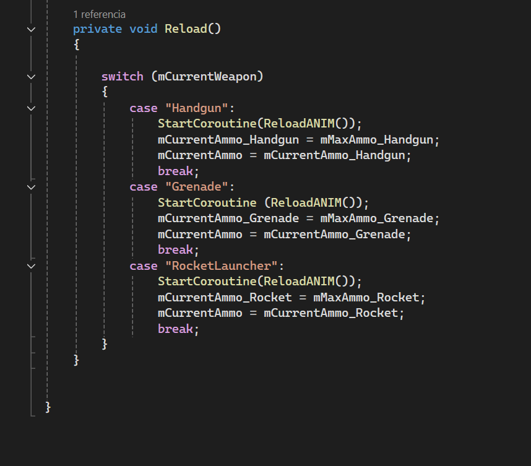Image resolution: width=531 pixels, height=466 pixels.
Task: Click mCurrentAmmo_Grenade at its assignment line start
Action: pos(228,218)
